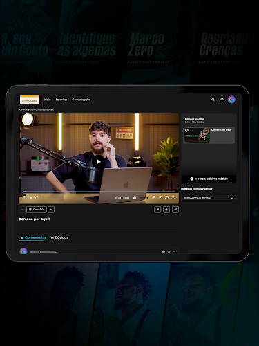Go to the next module button
259x346 pixels.
click(209, 179)
